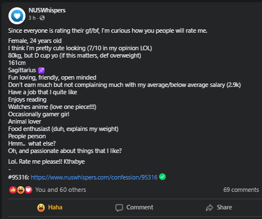Click the speech bubble comment icon
The image size is (262, 219).
(x=119, y=208)
